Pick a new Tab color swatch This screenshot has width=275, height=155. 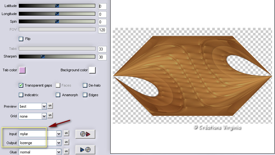coord(22,70)
